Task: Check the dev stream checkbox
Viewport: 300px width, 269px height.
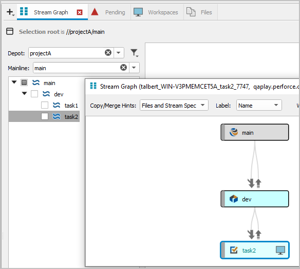Action: coord(34,94)
